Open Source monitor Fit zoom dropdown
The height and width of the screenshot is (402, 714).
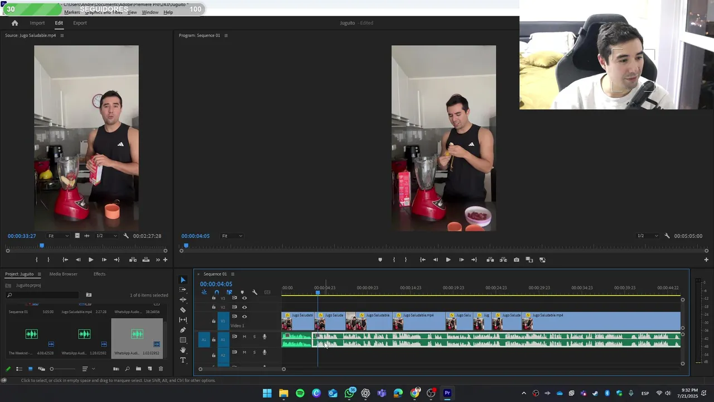coord(58,236)
